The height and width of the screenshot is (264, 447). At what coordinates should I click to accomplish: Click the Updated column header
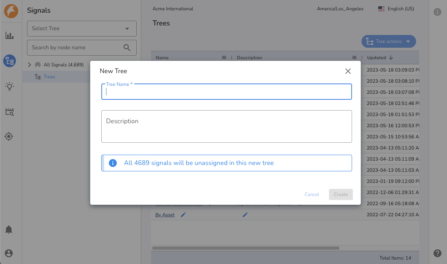coord(377,58)
